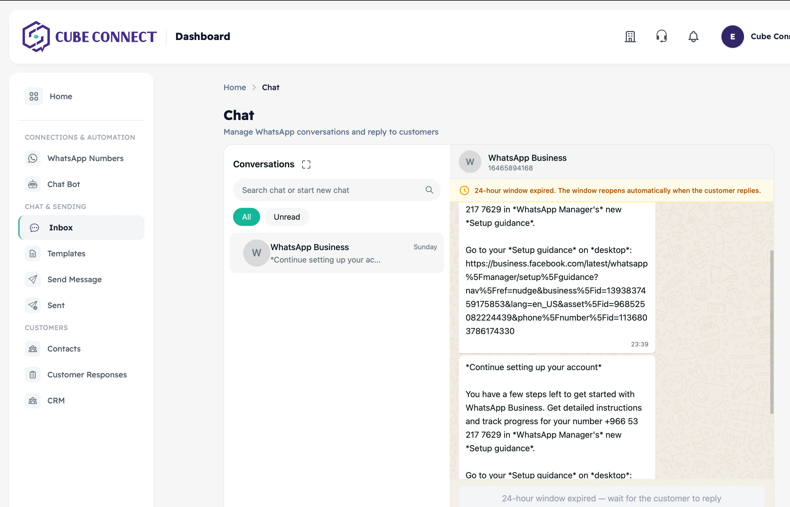The height and width of the screenshot is (507, 790).
Task: Open Home in the sidebar menu
Action: 81,96
